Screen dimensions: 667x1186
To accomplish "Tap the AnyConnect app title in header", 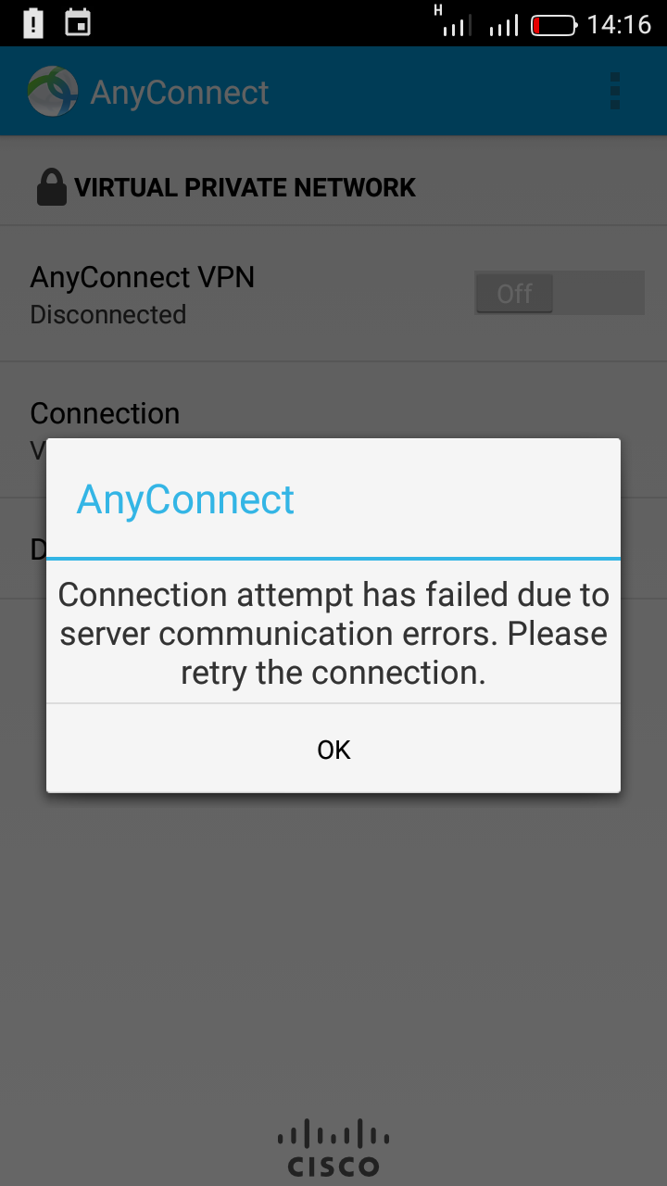I will pyautogui.click(x=180, y=93).
